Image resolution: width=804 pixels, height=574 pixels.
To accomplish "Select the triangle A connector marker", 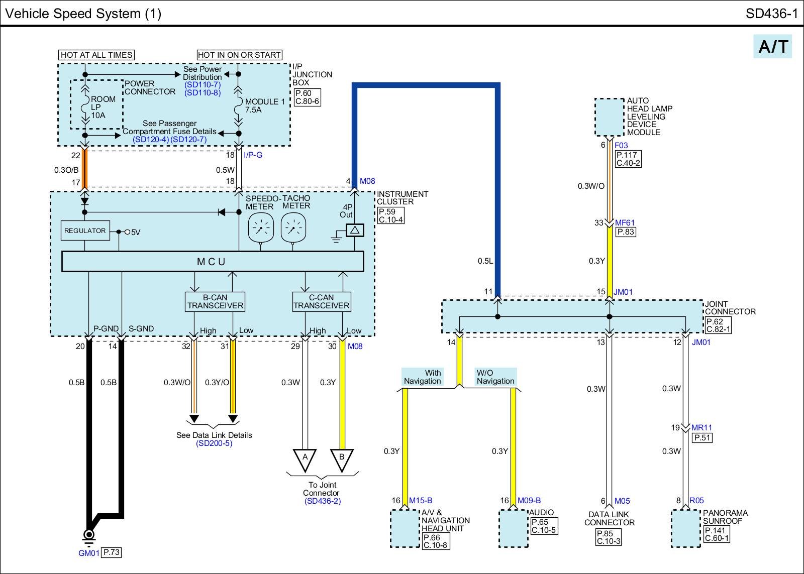I will [x=305, y=459].
